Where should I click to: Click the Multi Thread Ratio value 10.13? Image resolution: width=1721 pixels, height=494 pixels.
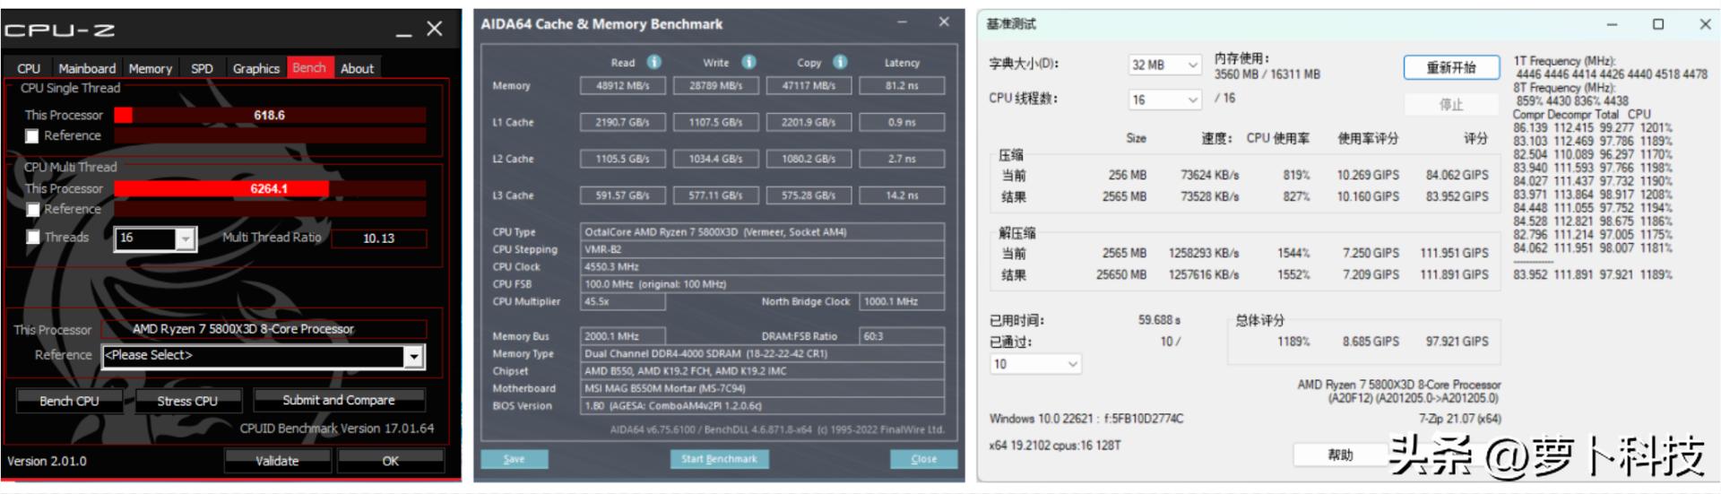[x=379, y=238]
